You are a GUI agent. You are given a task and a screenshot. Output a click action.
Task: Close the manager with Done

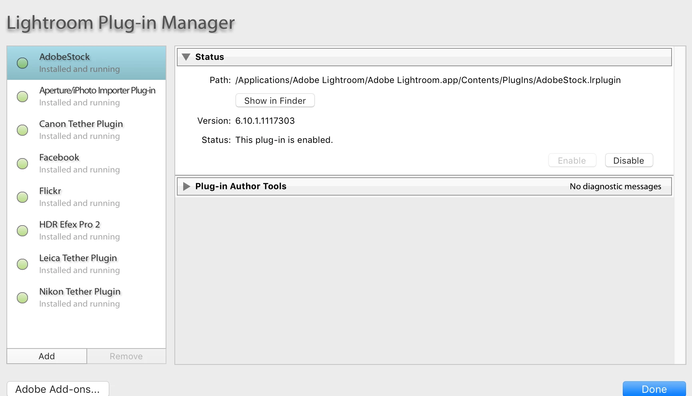[x=654, y=389]
